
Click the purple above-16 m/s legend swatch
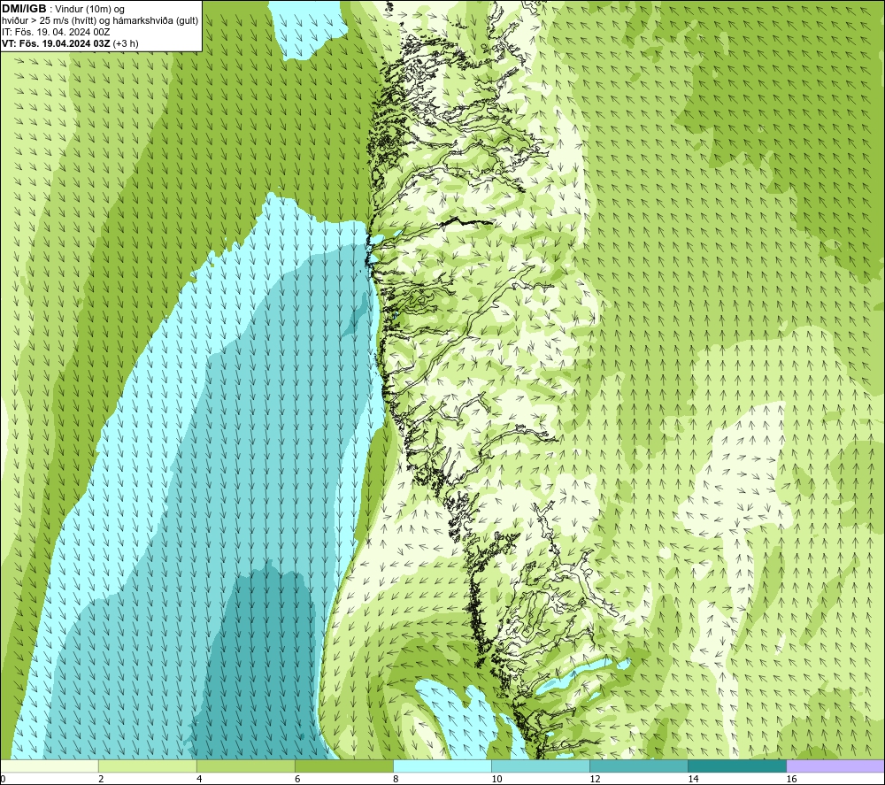click(835, 766)
